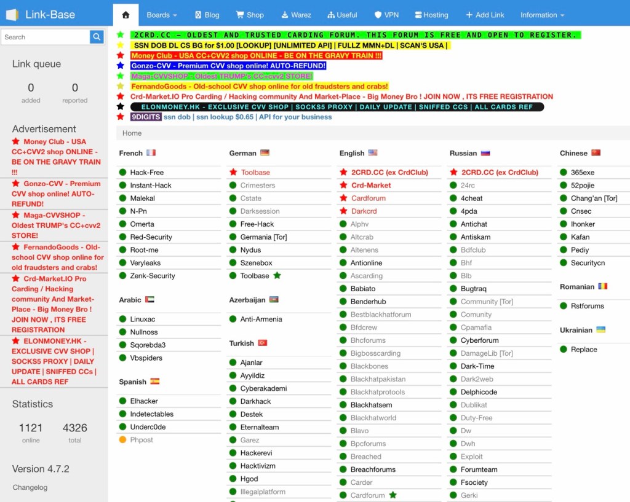The height and width of the screenshot is (502, 630).
Task: Click the Useful sitemap menu item
Action: (342, 15)
